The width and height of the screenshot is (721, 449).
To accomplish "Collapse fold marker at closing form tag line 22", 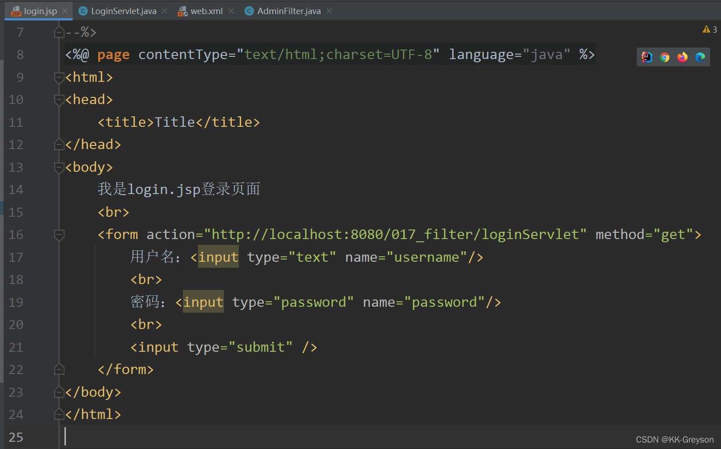I will (x=59, y=369).
